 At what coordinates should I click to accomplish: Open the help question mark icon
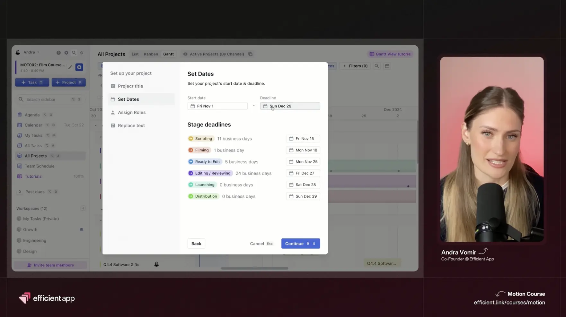click(x=58, y=53)
